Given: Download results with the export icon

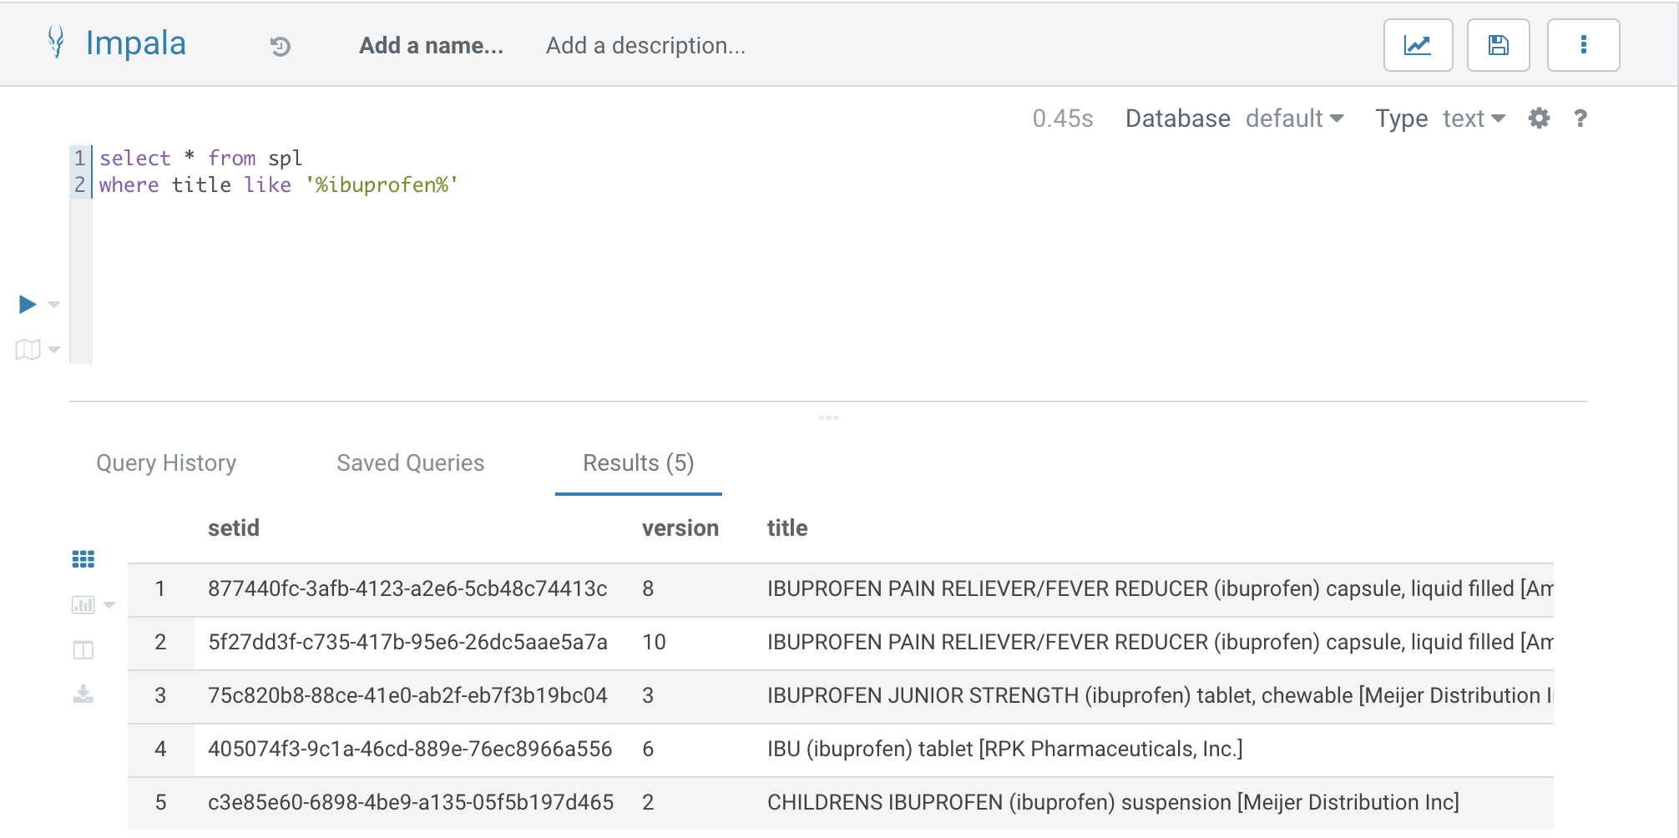Looking at the screenshot, I should (83, 694).
